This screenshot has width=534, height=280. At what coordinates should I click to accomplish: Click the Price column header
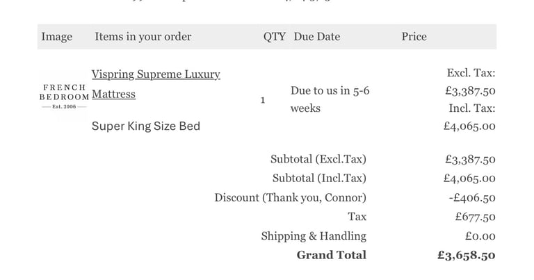(414, 36)
